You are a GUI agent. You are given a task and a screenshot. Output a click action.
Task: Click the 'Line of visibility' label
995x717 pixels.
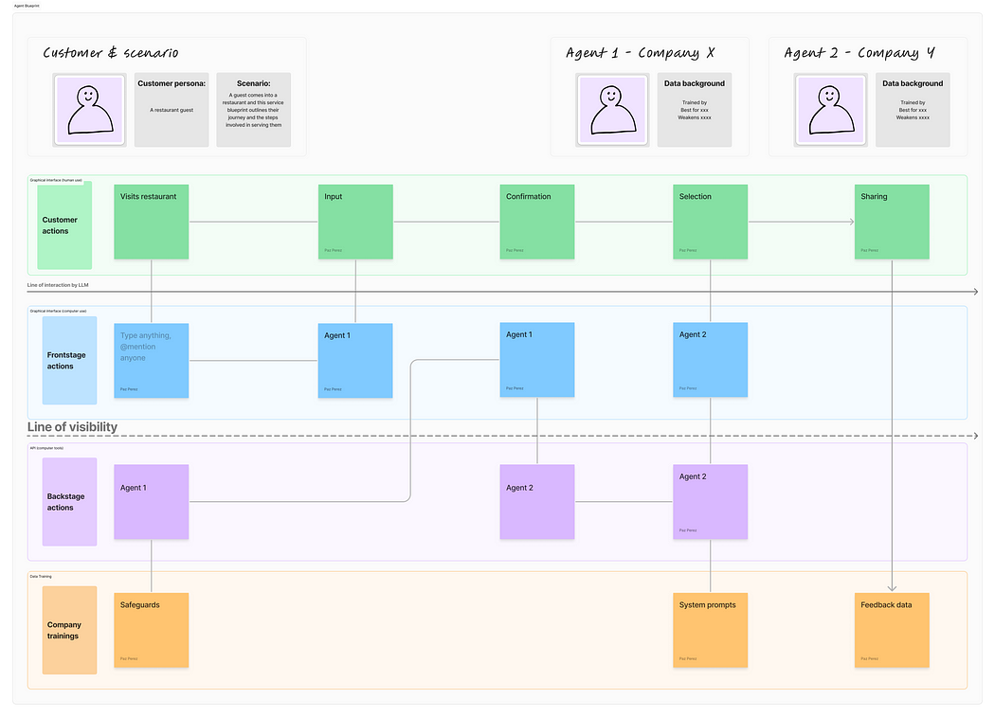click(x=72, y=427)
